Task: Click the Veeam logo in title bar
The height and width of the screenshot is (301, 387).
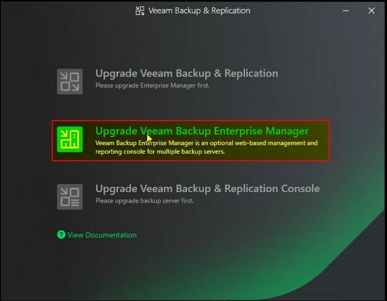Action: point(140,11)
